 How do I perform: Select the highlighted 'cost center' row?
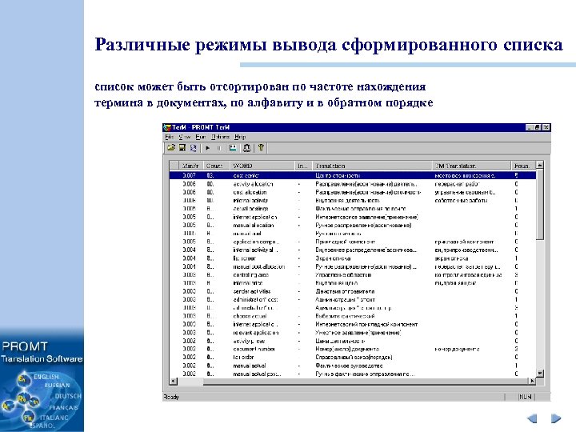click(x=352, y=175)
